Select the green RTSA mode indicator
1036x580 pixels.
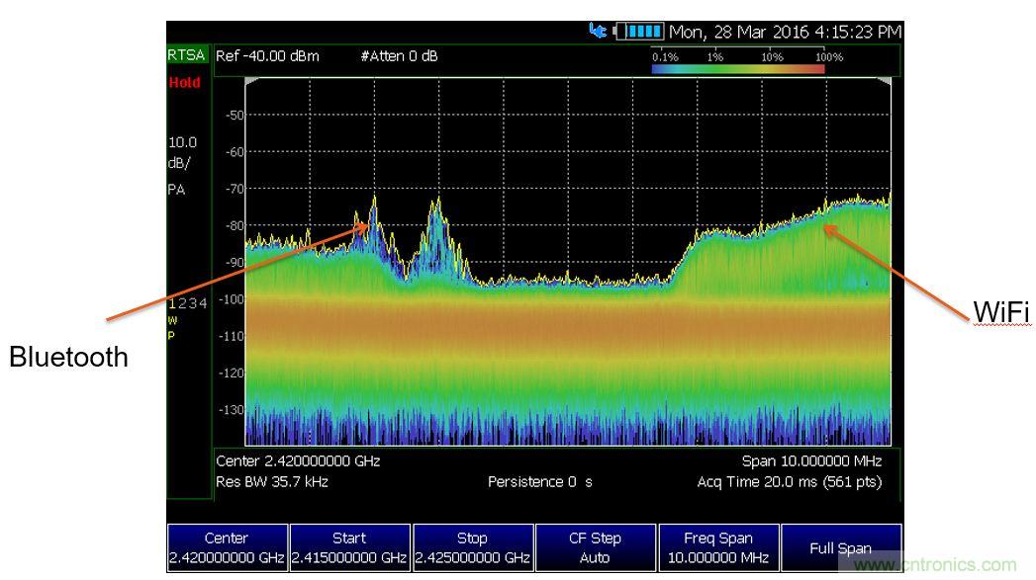(186, 56)
